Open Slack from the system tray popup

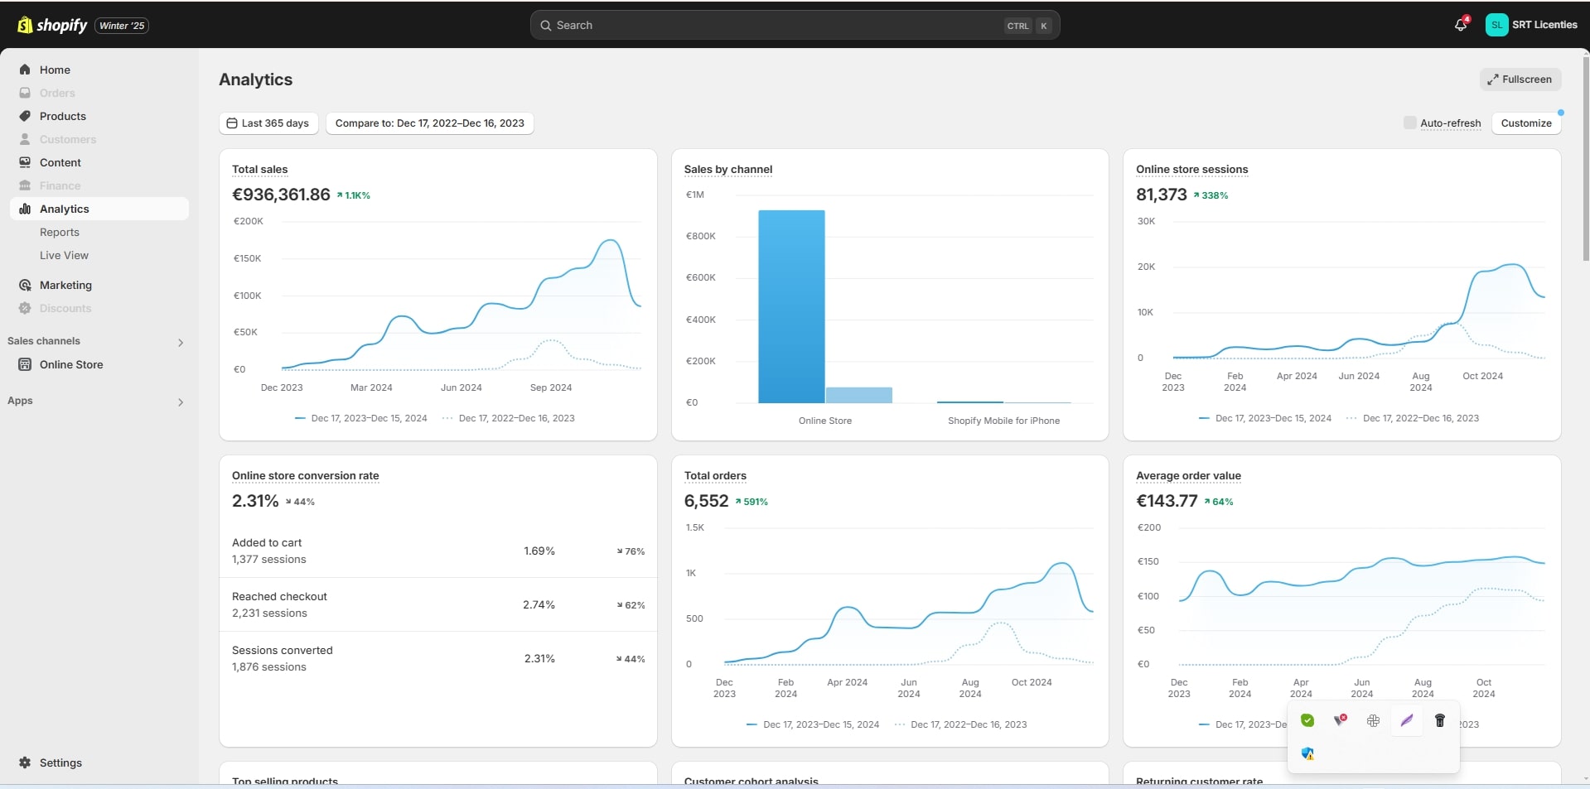(1373, 720)
